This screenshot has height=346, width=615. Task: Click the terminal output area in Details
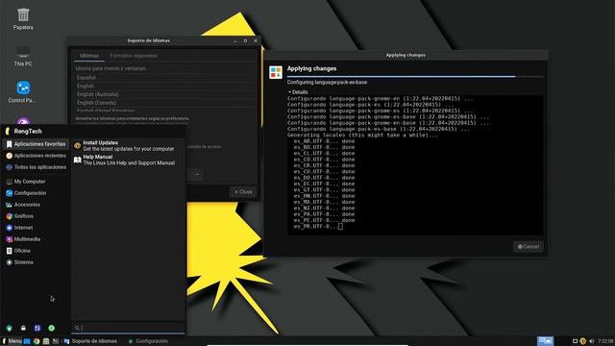[x=415, y=164]
